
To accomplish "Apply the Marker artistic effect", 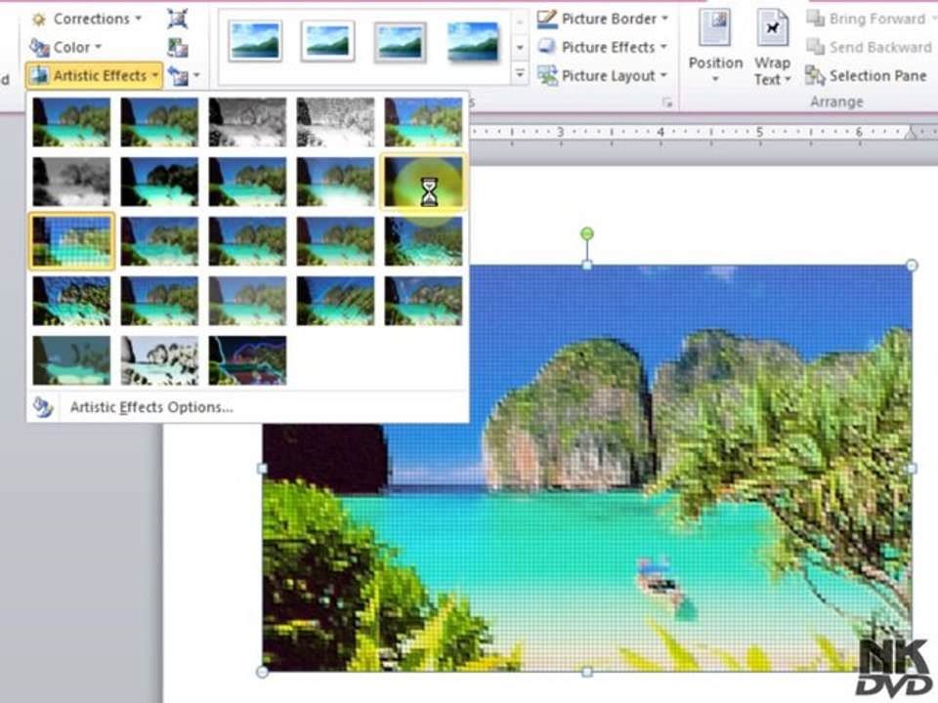I will pos(159,123).
